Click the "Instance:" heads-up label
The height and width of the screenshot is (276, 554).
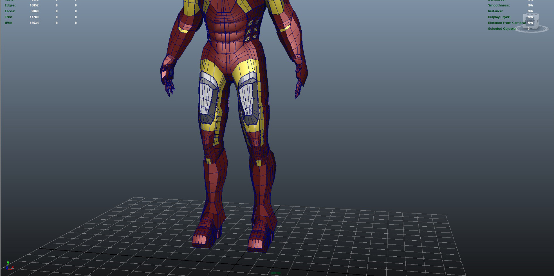tap(495, 11)
